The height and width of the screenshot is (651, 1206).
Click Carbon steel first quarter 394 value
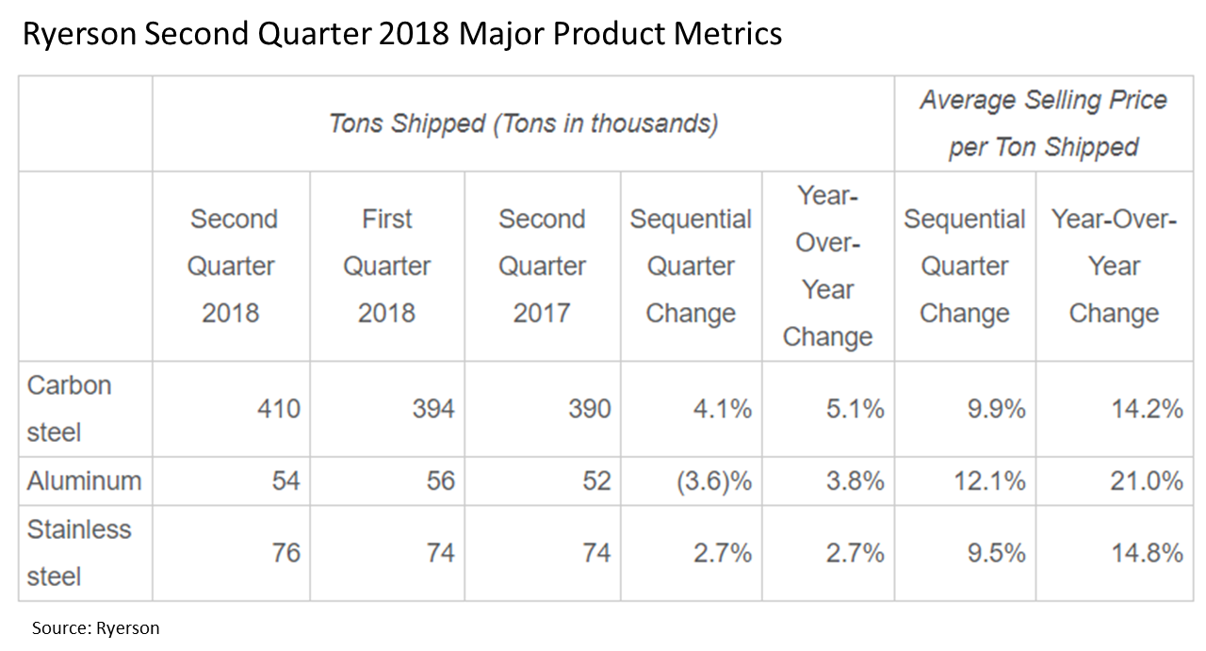(432, 409)
